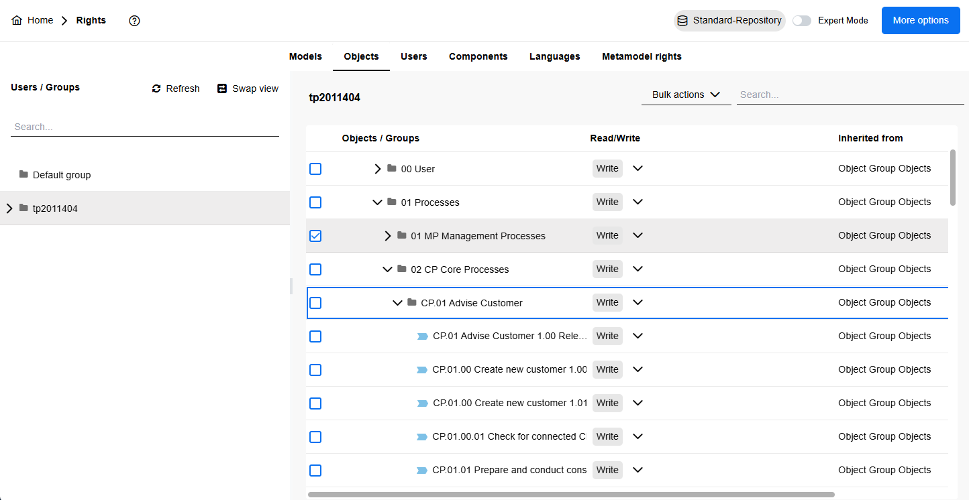Click the horizontal scrollbar below the table
The width and height of the screenshot is (969, 500).
pyautogui.click(x=570, y=495)
